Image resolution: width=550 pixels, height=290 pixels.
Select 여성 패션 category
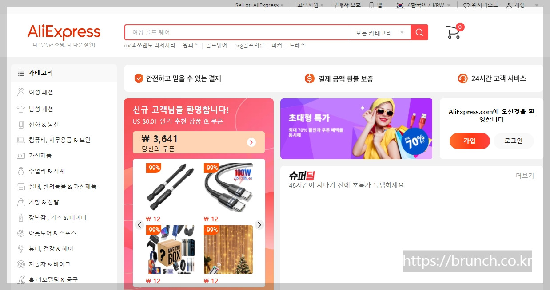coord(41,92)
